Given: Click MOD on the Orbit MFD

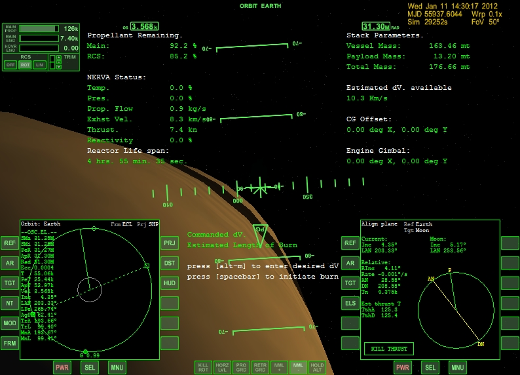Looking at the screenshot, I should click(x=10, y=323).
